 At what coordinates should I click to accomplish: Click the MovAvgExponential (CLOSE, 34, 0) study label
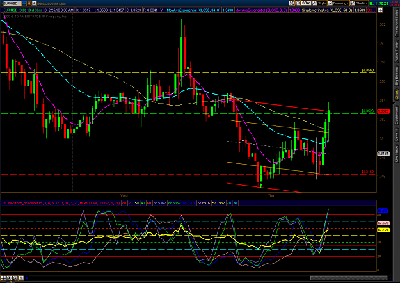pos(194,10)
